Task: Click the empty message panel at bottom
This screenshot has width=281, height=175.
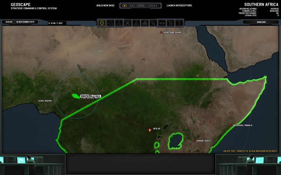Action: pyautogui.click(x=140, y=164)
